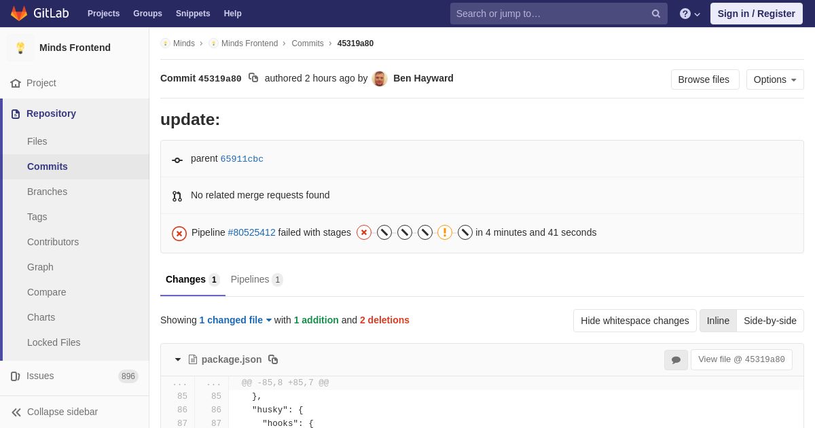The height and width of the screenshot is (428, 815).
Task: Switch to the Changes tab
Action: tap(193, 279)
